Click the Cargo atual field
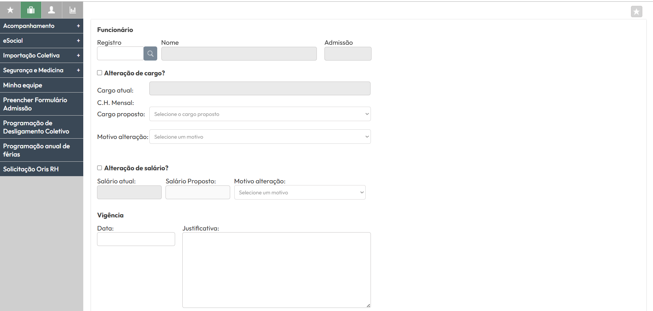The image size is (653, 311). click(260, 88)
